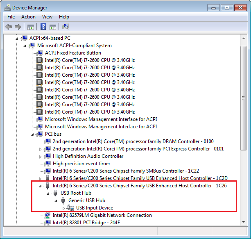Open the File menu
This screenshot has height=239, width=251.
(11, 17)
